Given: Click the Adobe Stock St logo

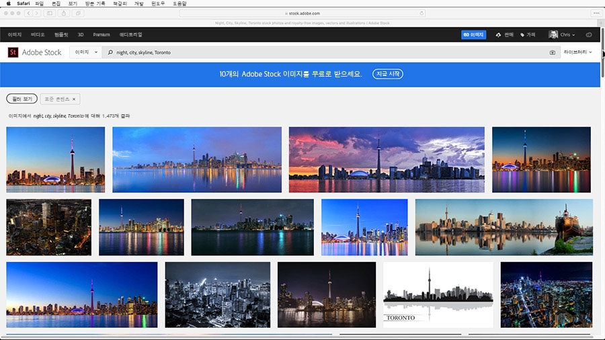Looking at the screenshot, I should pyautogui.click(x=13, y=52).
